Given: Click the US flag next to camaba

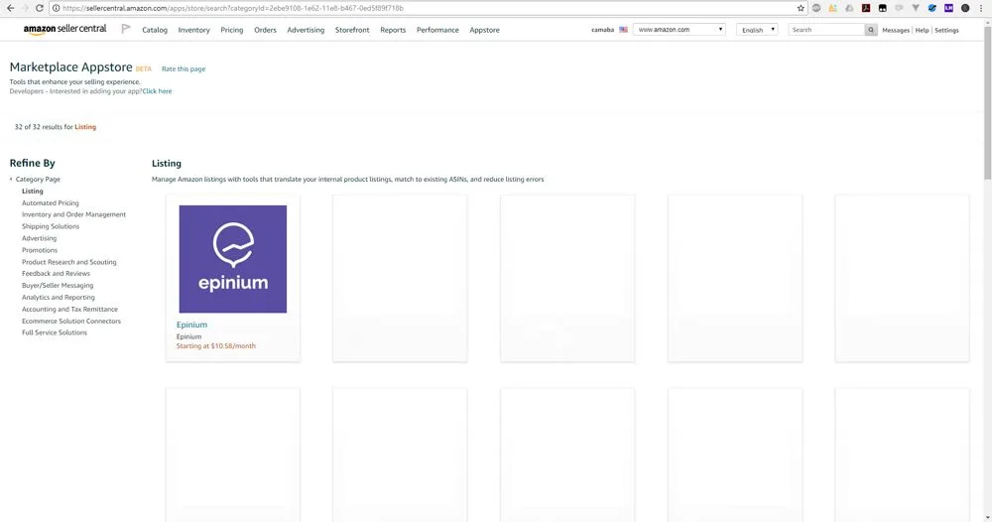Looking at the screenshot, I should (x=623, y=30).
